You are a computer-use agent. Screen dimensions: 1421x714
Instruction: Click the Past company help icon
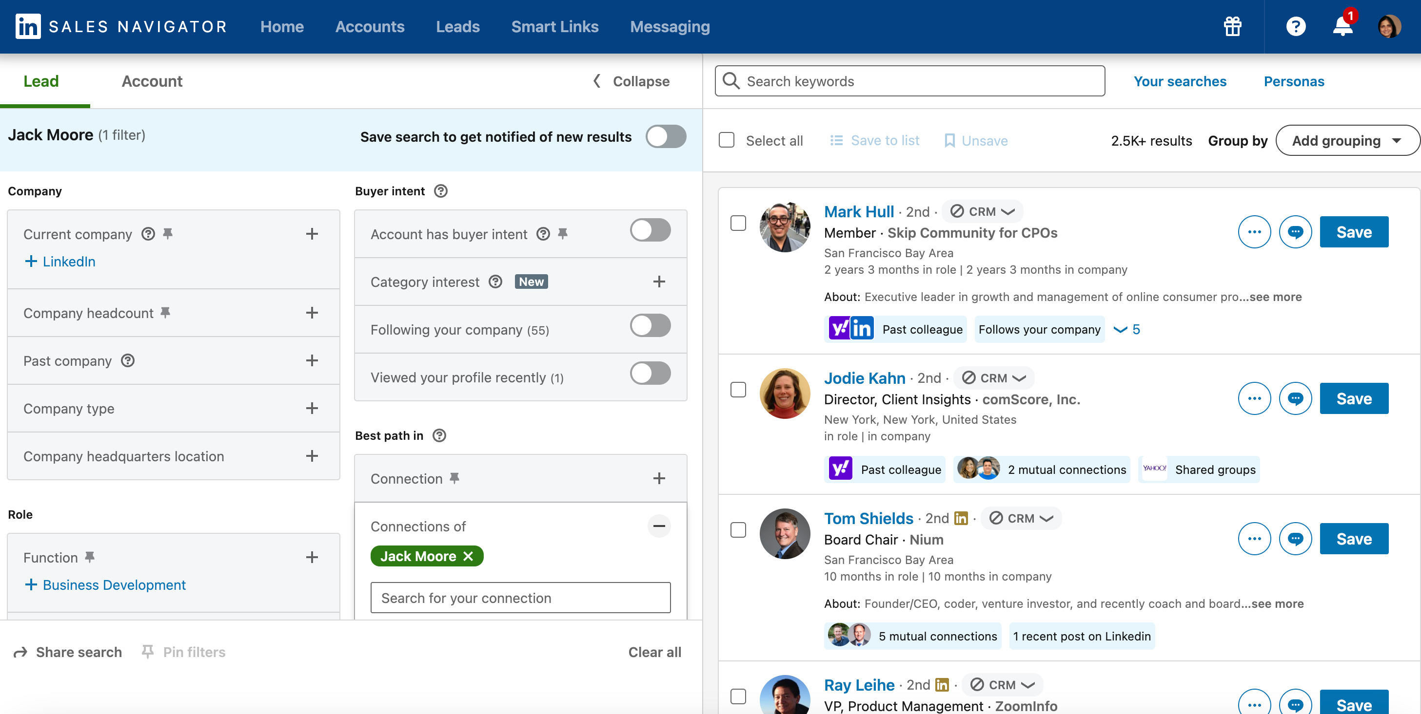pos(128,361)
